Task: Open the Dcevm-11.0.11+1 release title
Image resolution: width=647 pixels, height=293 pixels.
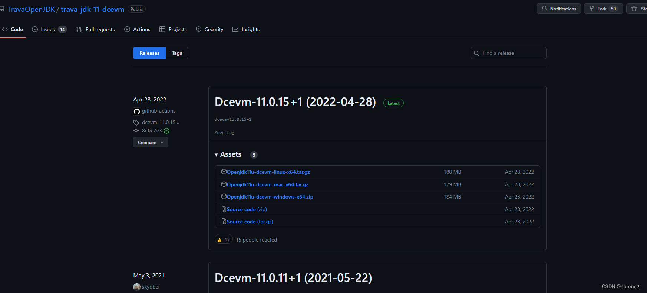Action: [x=293, y=278]
